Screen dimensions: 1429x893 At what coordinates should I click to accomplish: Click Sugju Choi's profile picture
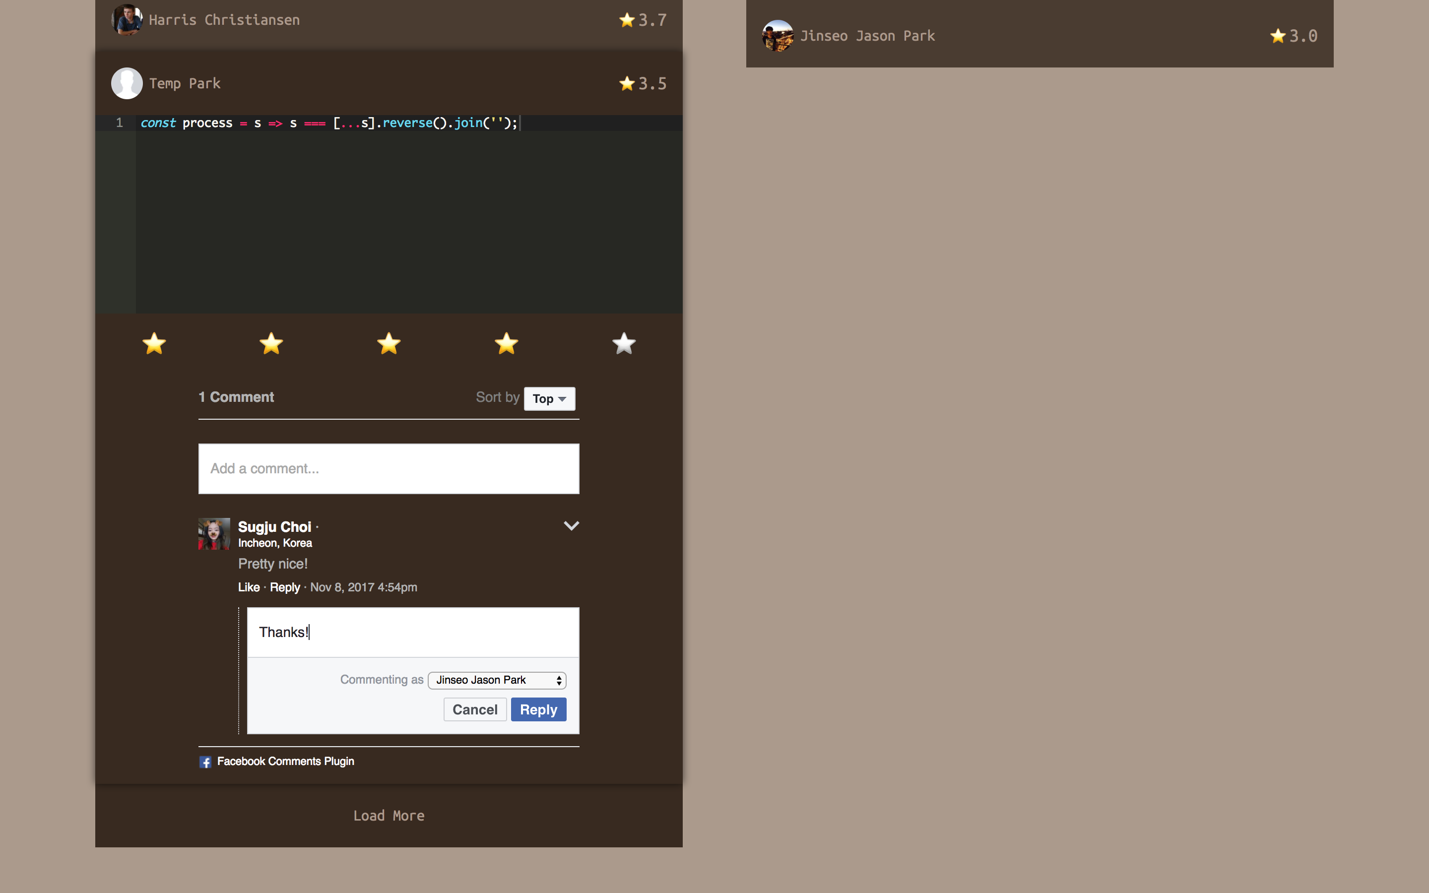(214, 534)
